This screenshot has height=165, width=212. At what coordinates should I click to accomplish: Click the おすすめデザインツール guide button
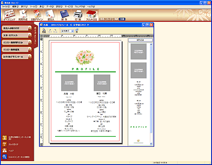[17, 57]
